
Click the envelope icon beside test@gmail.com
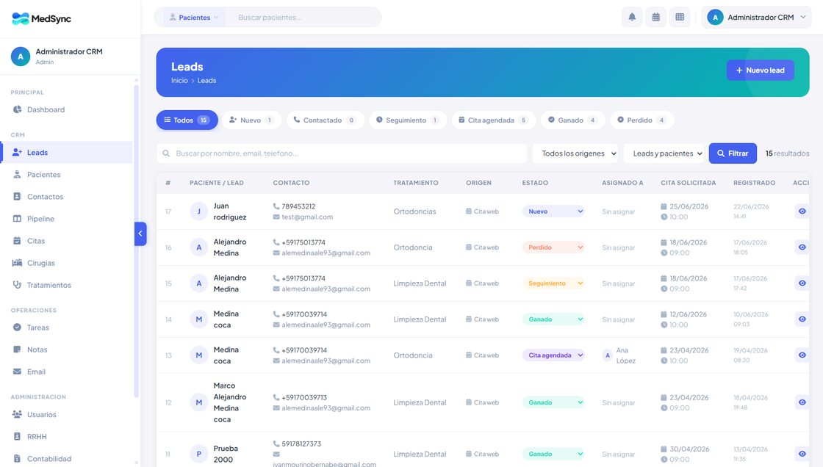(x=276, y=217)
